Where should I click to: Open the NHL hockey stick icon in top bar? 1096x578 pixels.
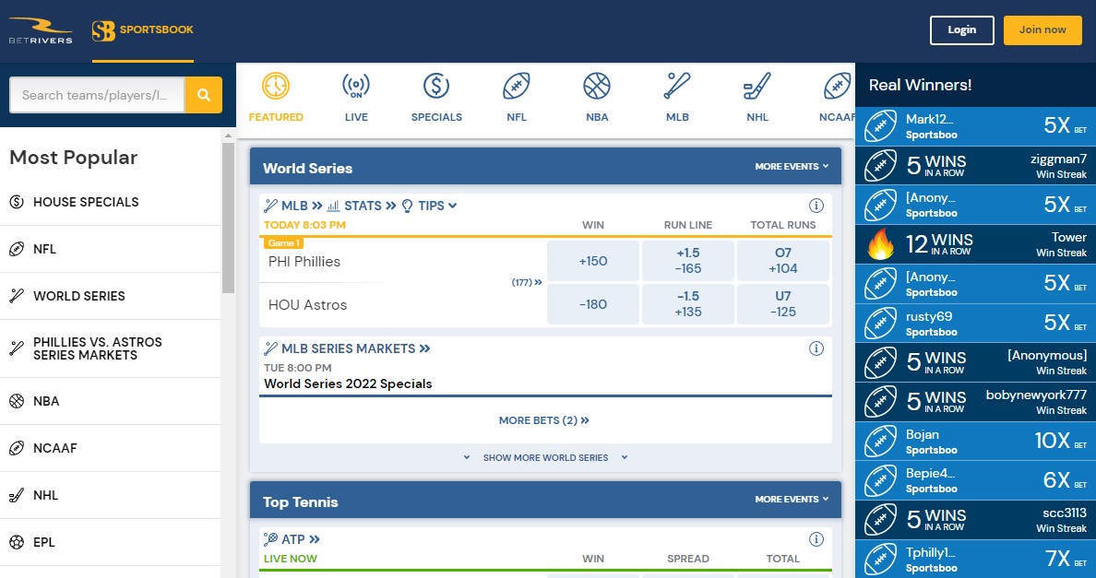[x=757, y=87]
